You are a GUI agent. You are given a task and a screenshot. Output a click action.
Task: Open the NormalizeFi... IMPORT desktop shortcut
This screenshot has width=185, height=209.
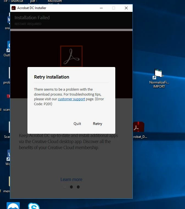click(x=159, y=78)
